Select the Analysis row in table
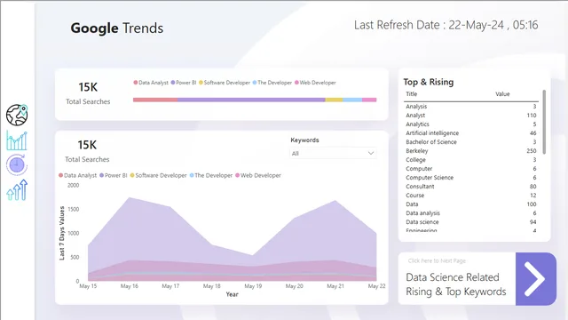 [471, 107]
